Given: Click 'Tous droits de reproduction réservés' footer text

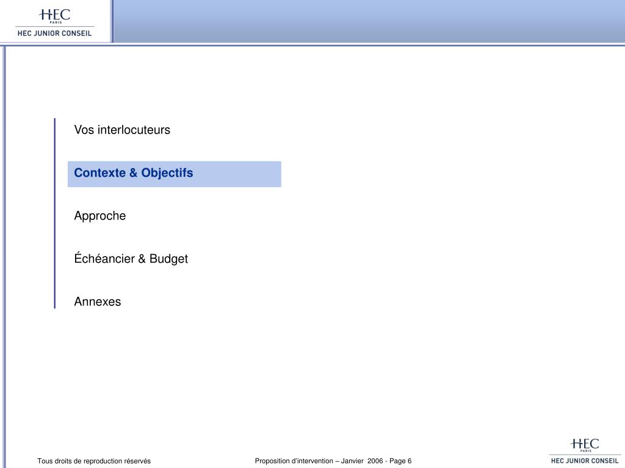Looking at the screenshot, I should pos(94,461).
